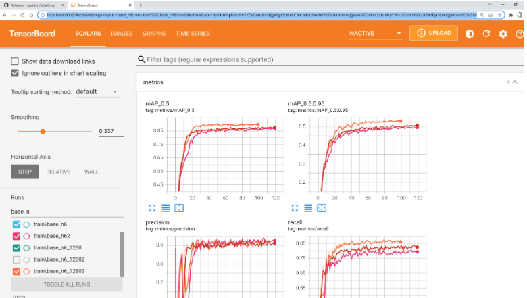527x298 pixels.
Task: Click the runs filter field base_n
Action: [67, 212]
